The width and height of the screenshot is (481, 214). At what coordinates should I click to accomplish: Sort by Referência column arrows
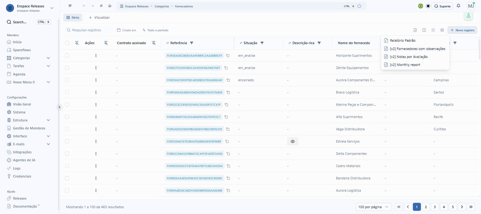(x=167, y=43)
